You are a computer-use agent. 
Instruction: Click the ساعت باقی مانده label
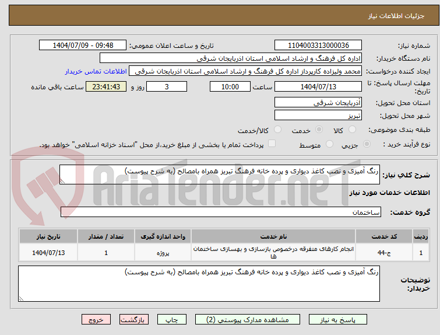[57, 87]
